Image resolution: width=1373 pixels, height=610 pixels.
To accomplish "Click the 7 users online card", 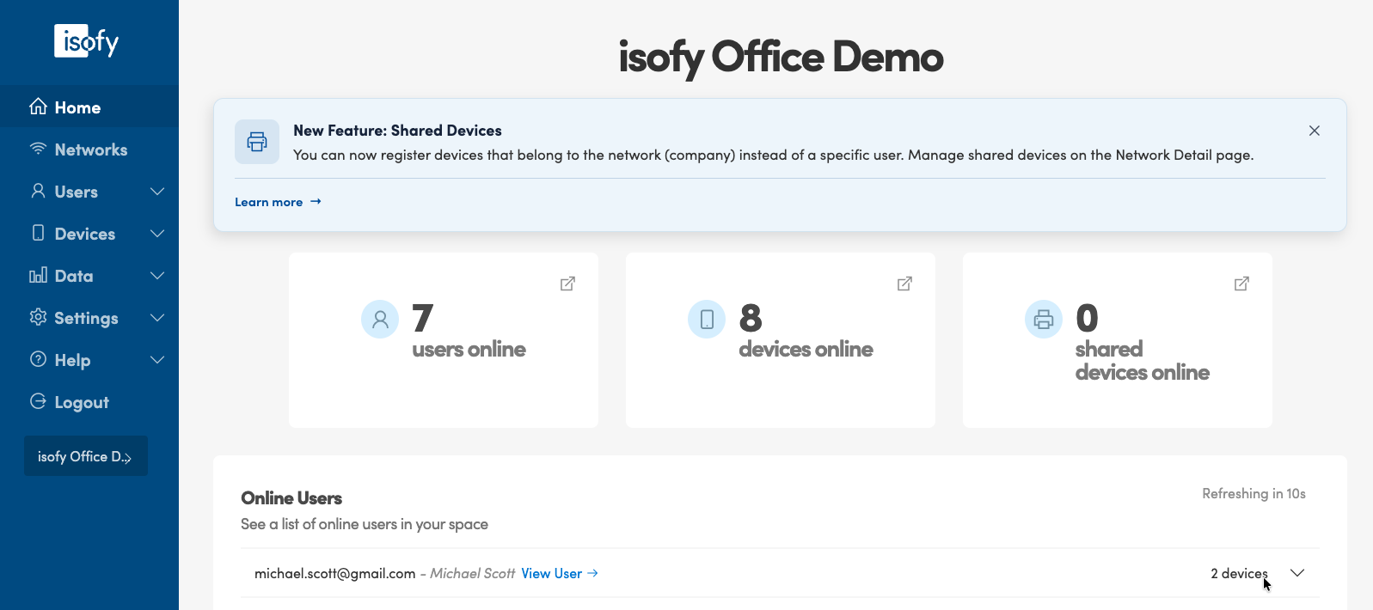I will (444, 340).
